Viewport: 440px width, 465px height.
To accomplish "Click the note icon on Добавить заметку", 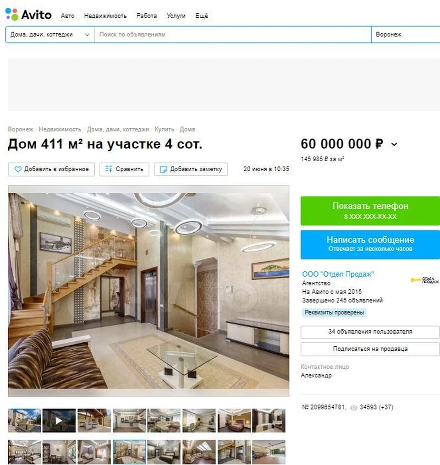I will [x=163, y=170].
